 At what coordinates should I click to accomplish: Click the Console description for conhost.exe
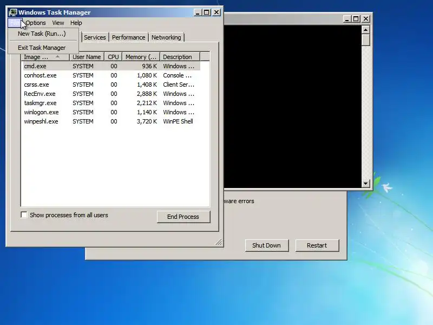tap(178, 75)
